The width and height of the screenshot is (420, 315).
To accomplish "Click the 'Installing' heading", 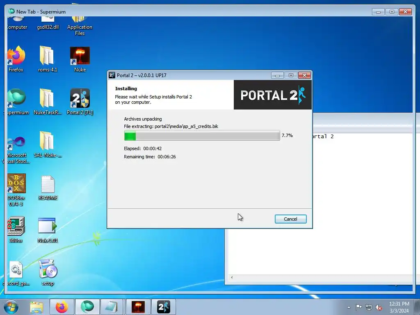I will point(126,89).
